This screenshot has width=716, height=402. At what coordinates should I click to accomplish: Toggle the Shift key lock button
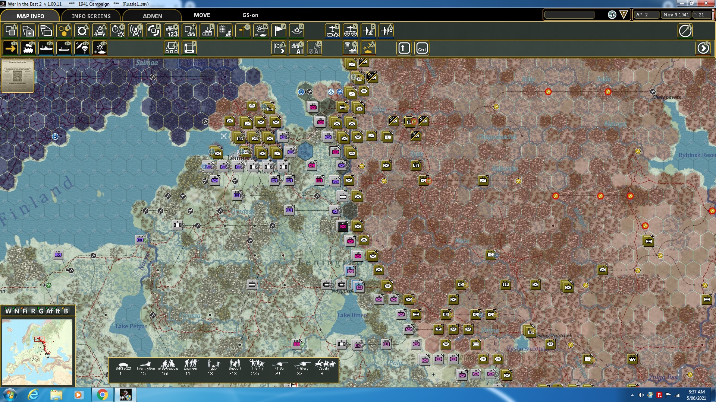coord(404,48)
